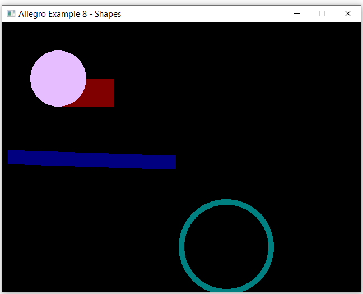
Task: Click the greyed-out maximize button
Action: click(x=322, y=14)
